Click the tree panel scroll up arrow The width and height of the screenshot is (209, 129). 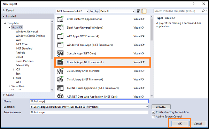[x=52, y=21]
